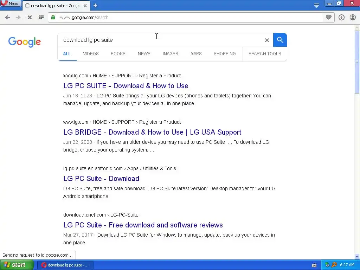
Task: Clear the search query with X
Action: tap(267, 40)
